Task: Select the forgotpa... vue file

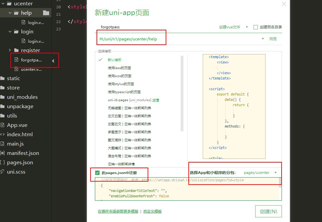Action: [x=31, y=60]
